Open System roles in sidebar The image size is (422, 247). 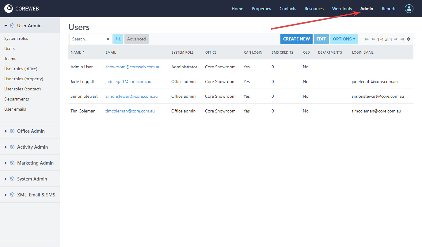coord(16,38)
